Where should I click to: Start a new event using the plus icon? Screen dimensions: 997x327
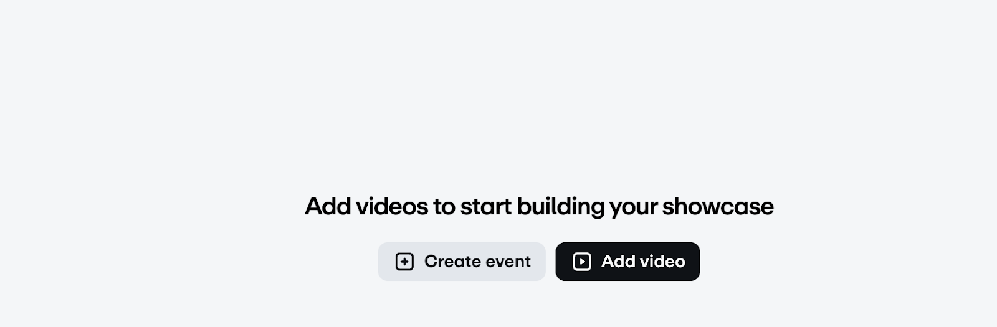coord(404,262)
